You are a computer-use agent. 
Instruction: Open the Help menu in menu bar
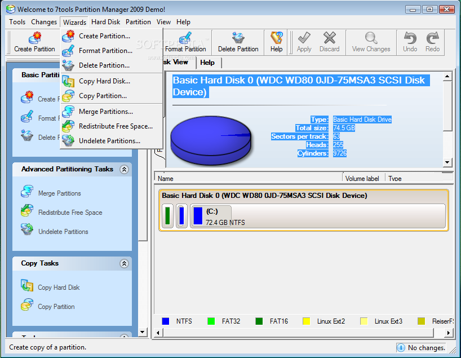(183, 22)
